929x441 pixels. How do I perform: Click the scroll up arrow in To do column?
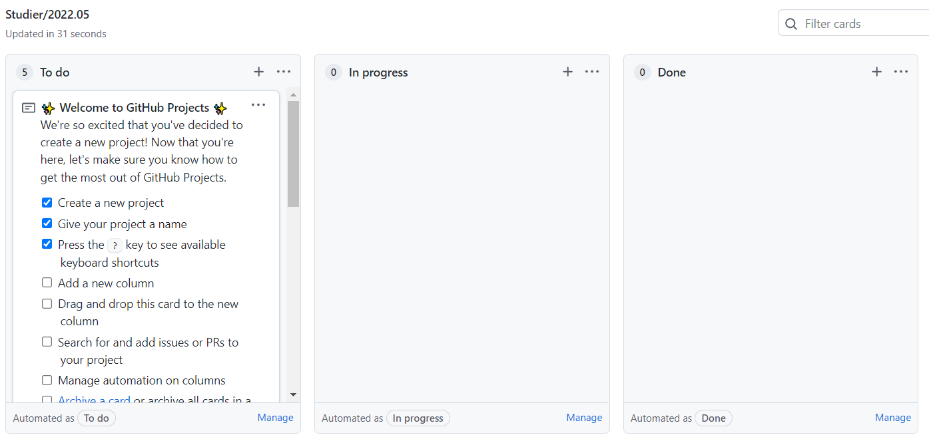[293, 95]
